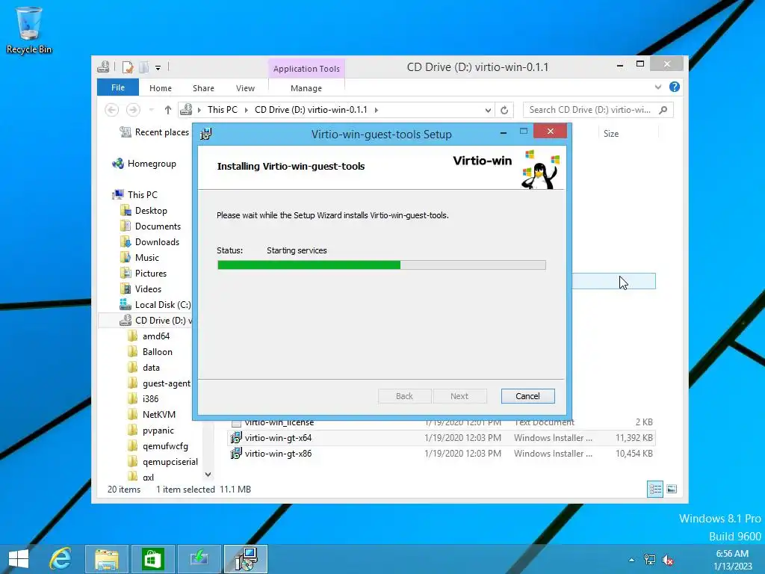Open the Customize Quick Access Toolbar dropdown
The width and height of the screenshot is (765, 574).
(158, 68)
